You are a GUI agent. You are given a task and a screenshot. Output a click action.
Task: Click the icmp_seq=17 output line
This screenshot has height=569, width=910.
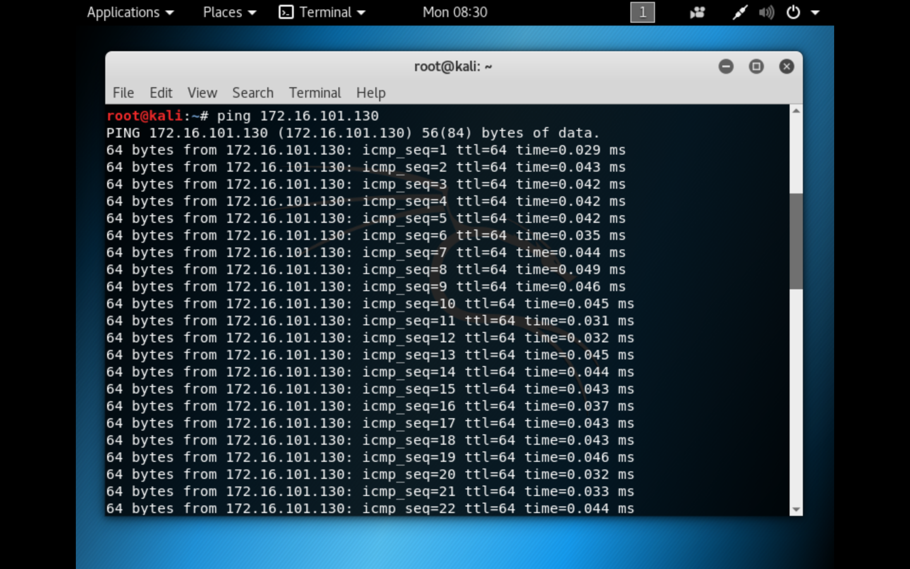pyautogui.click(x=370, y=423)
